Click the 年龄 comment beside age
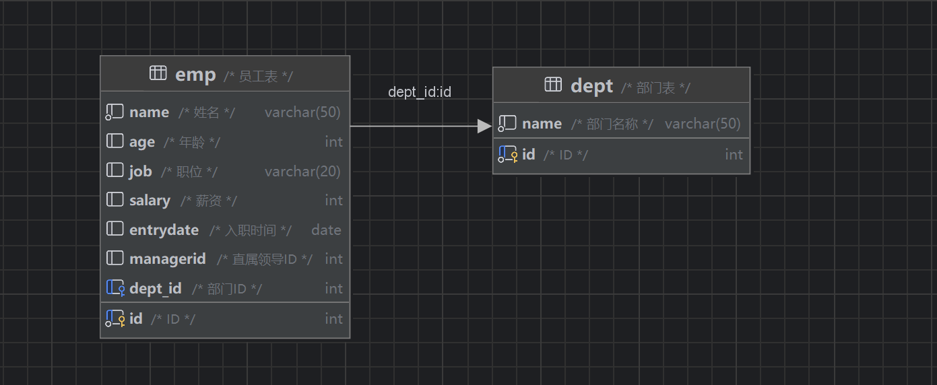The image size is (937, 385). point(191,142)
